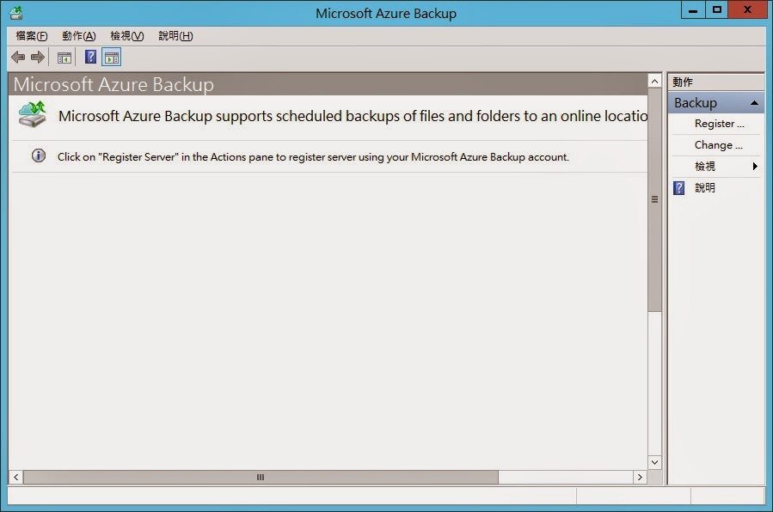Open the 動作(A) menu
This screenshot has height=512, width=773.
click(x=79, y=36)
